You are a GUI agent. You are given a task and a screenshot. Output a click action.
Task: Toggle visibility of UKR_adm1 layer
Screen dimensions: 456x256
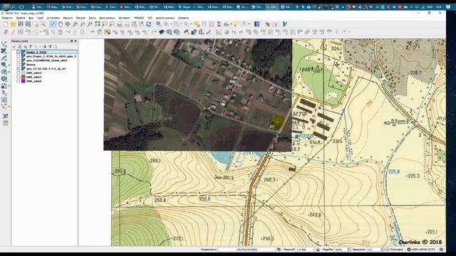(x=19, y=77)
